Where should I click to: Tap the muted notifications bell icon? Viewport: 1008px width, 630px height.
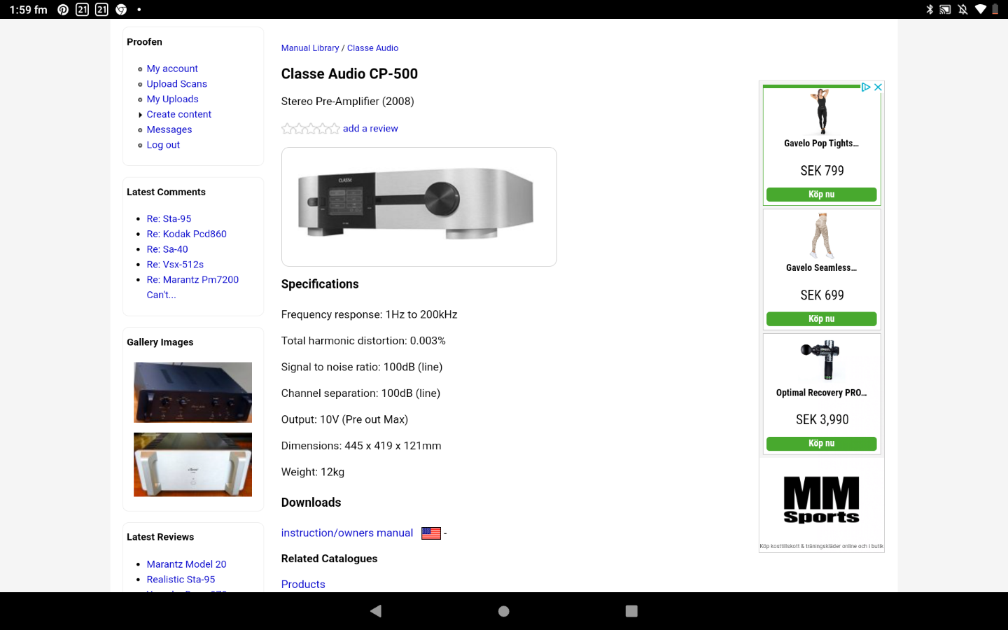963,10
